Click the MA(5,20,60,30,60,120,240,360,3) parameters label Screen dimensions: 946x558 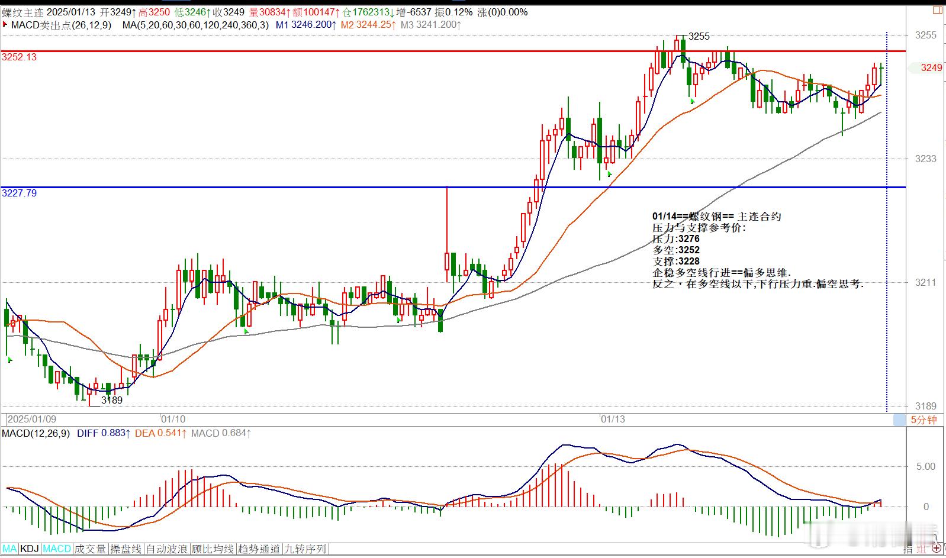[x=195, y=25]
